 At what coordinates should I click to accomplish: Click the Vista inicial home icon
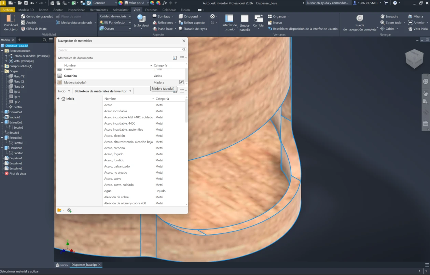click(410, 29)
